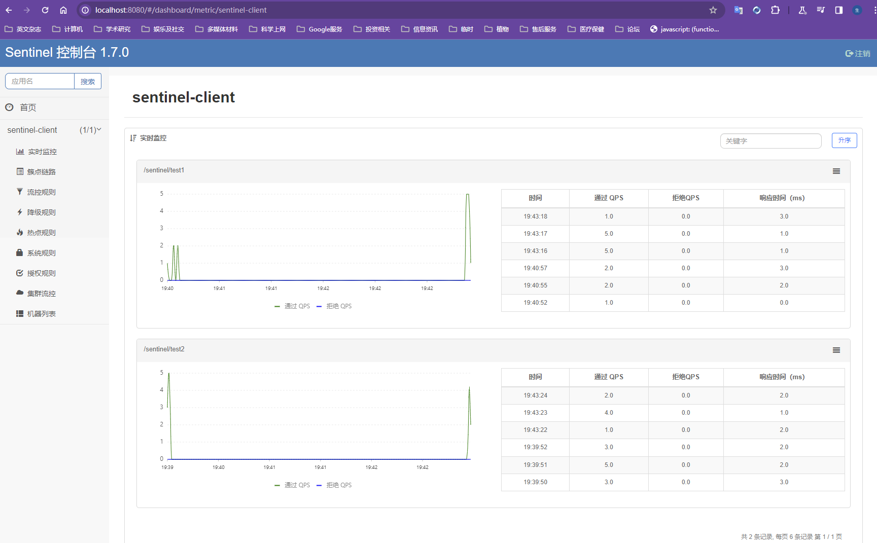The width and height of the screenshot is (877, 543).
Task: Click the 升序 sort button
Action: point(844,140)
